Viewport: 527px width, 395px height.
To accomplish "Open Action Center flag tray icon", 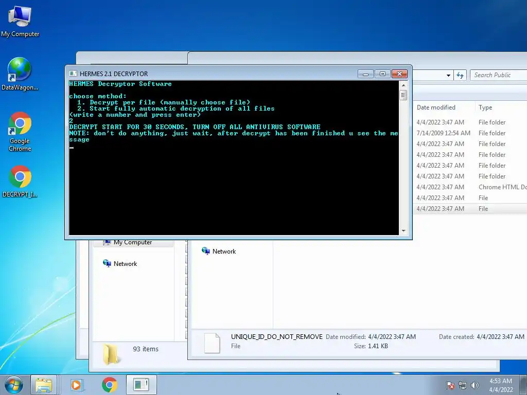I will tap(450, 385).
